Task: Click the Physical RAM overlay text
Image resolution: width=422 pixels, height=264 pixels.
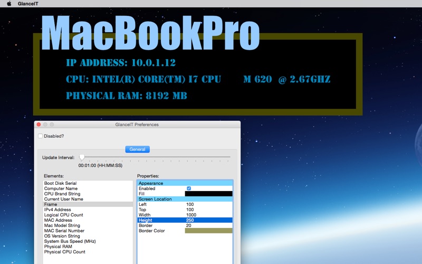Action: tap(127, 96)
